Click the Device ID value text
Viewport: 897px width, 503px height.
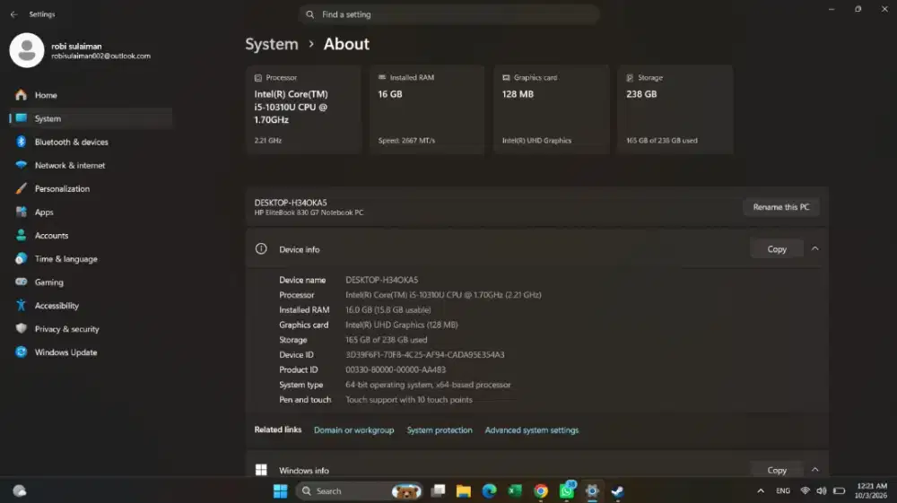pyautogui.click(x=425, y=355)
